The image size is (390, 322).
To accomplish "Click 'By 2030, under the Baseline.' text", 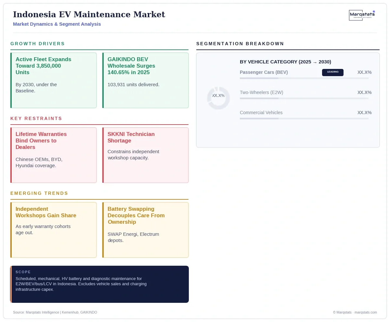I will (36, 87).
